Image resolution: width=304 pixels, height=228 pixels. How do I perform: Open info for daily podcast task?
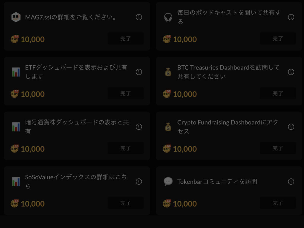(291, 17)
